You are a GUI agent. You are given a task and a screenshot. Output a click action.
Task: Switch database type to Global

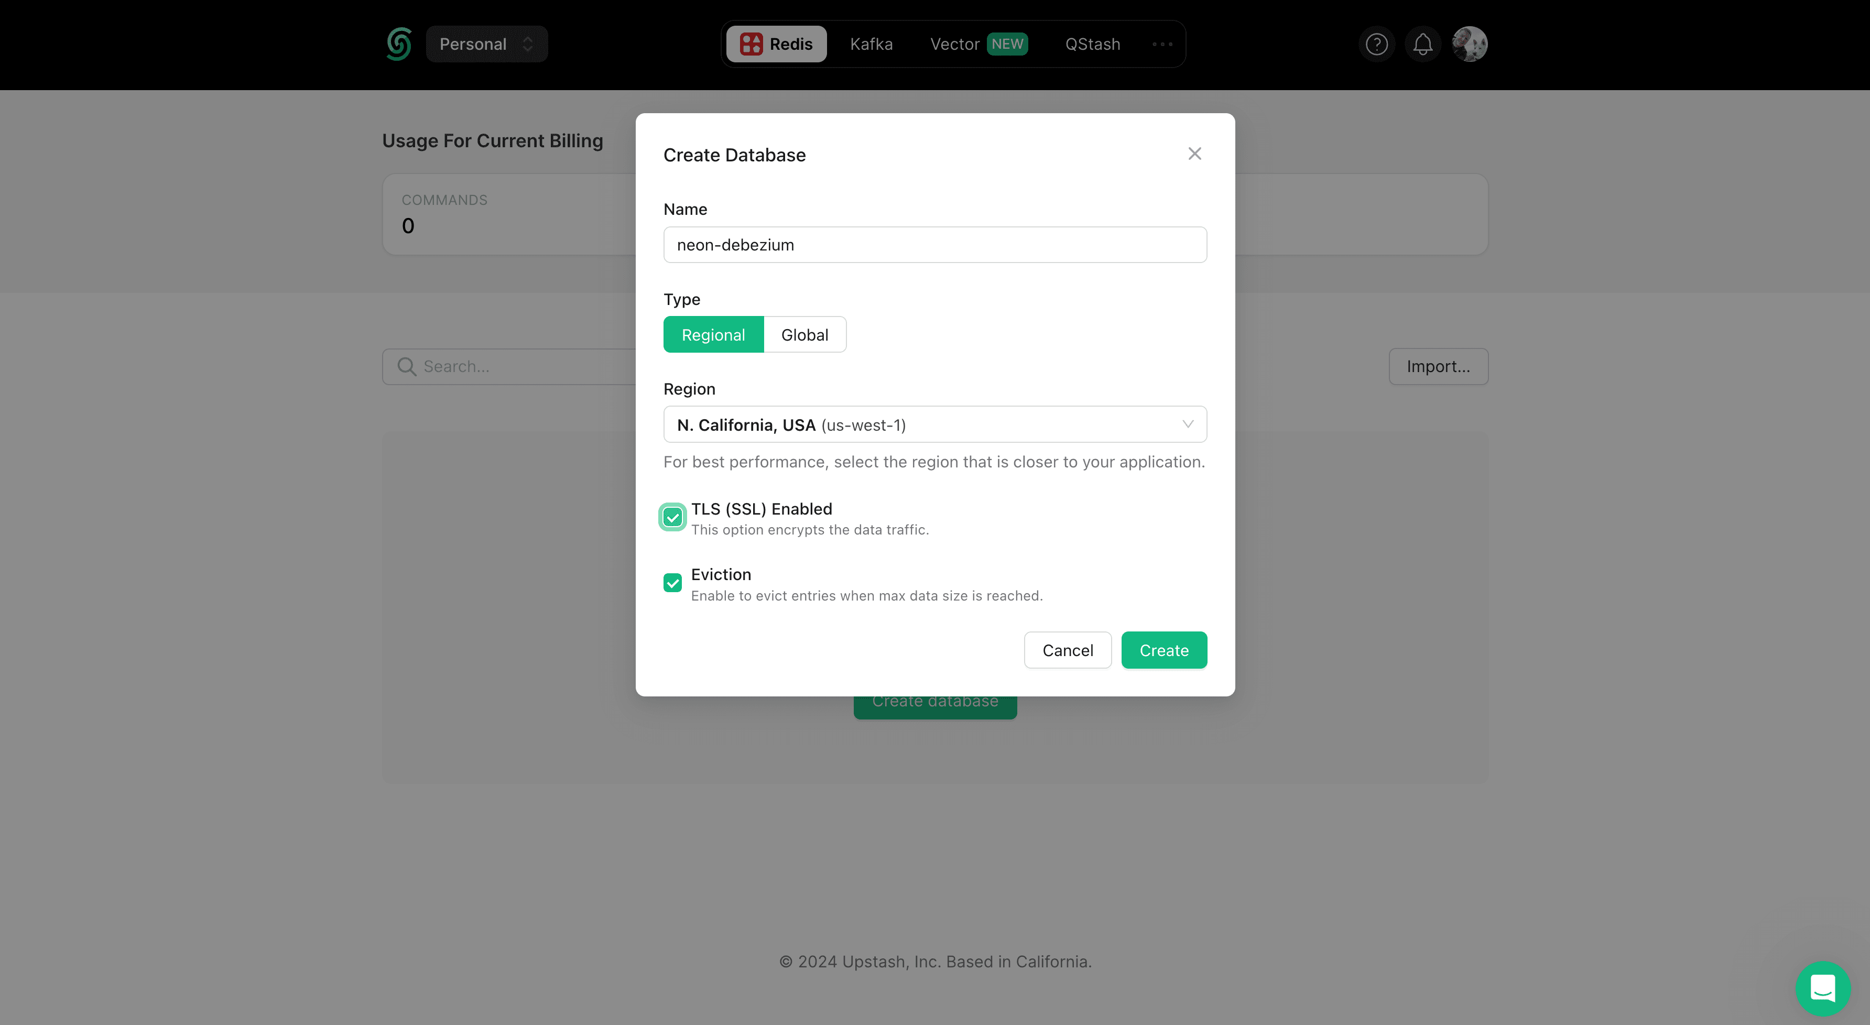[x=804, y=334]
